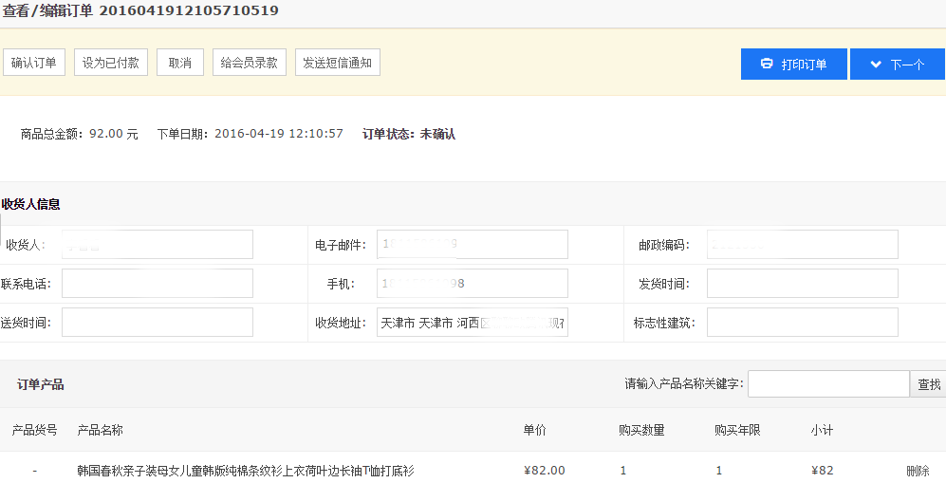Click the 购买数量 value in product row
This screenshot has height=483, width=946.
point(623,471)
